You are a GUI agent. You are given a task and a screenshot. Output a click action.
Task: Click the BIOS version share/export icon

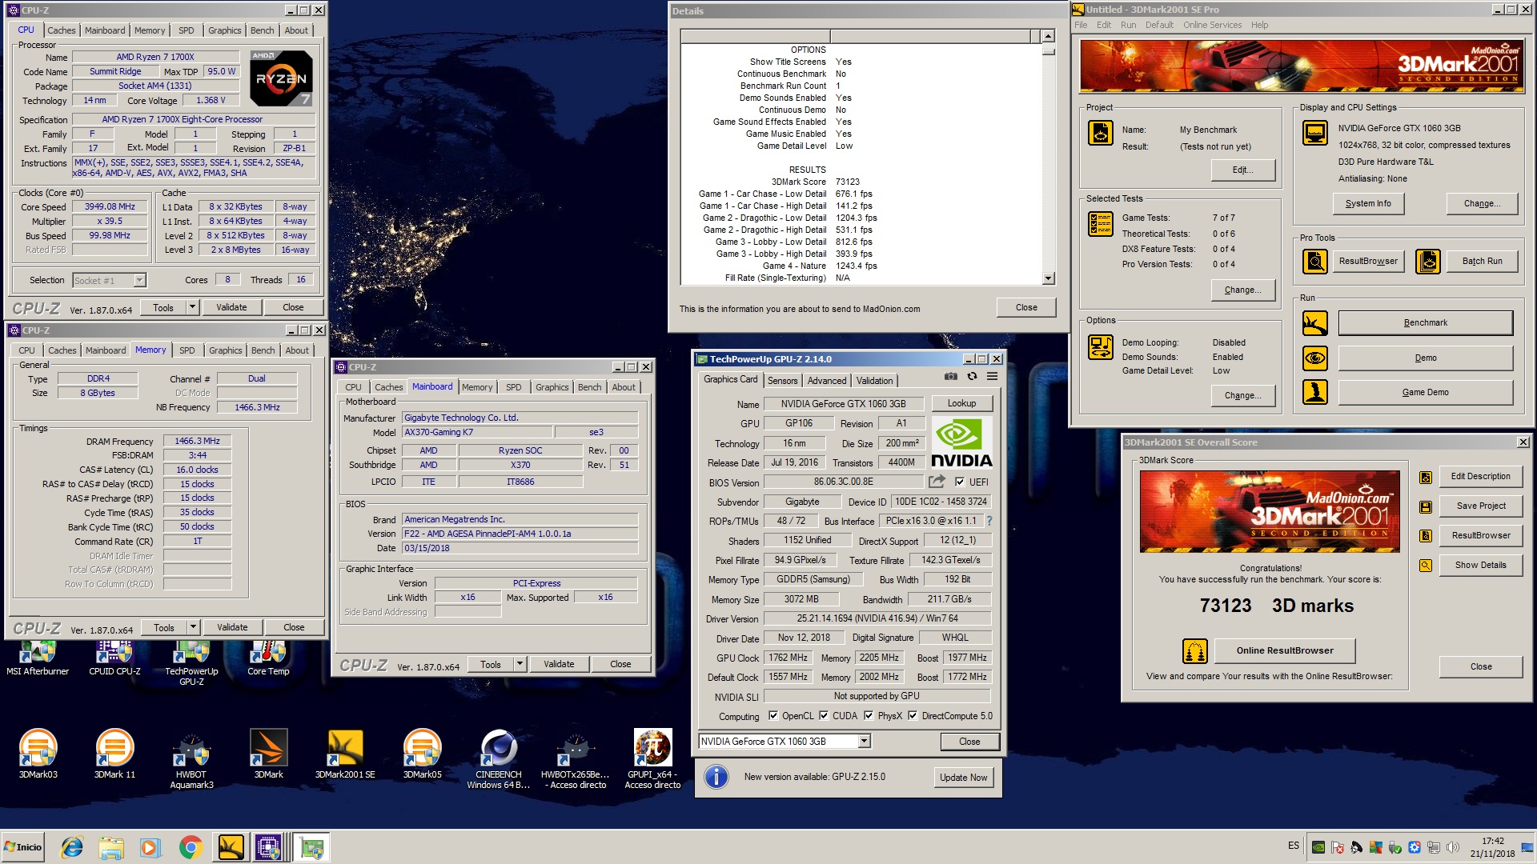click(x=937, y=482)
